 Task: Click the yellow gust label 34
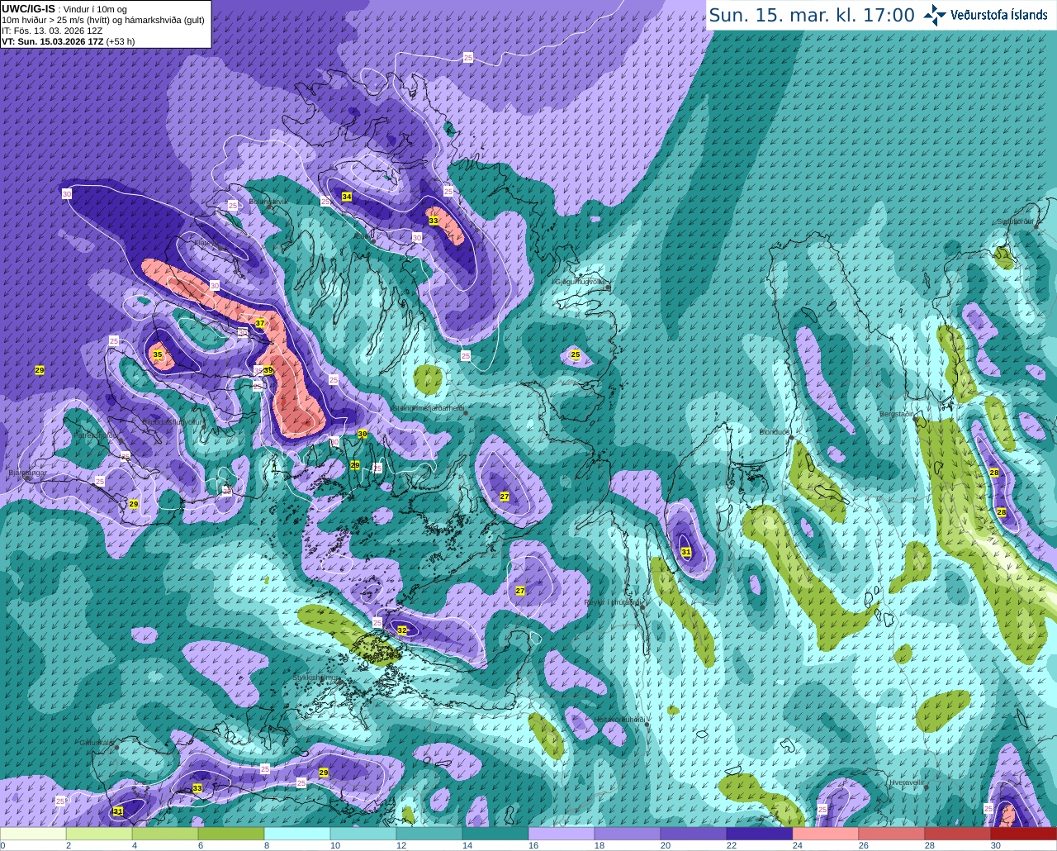click(347, 197)
